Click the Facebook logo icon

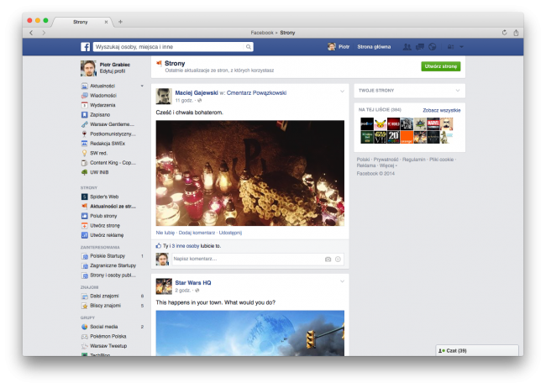(86, 47)
